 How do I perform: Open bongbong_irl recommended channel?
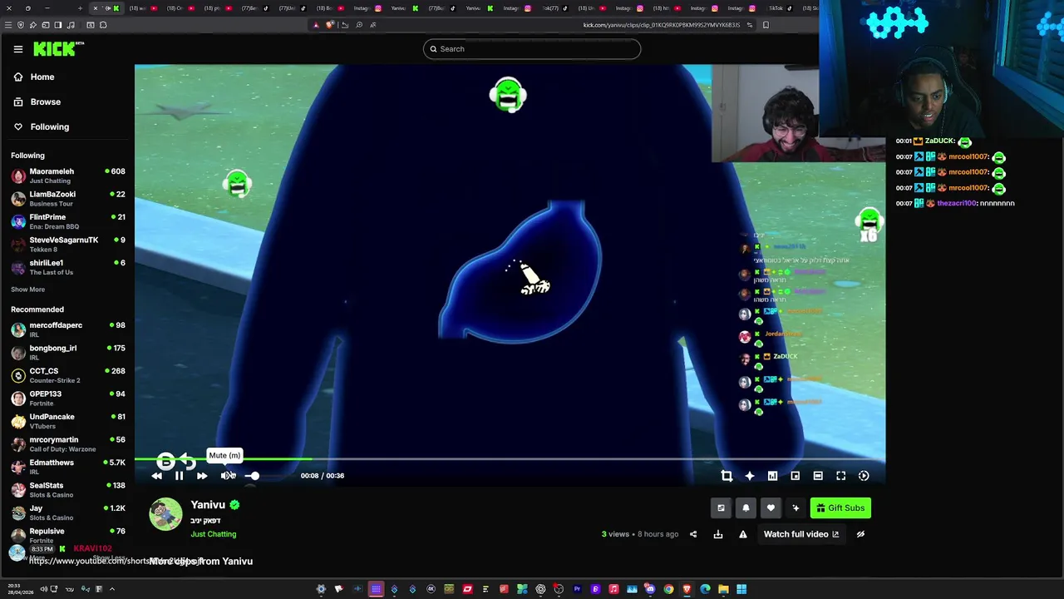tap(67, 353)
